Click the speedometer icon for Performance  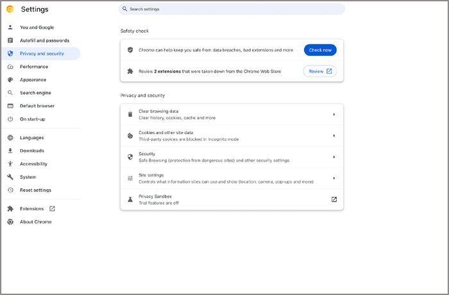tap(10, 67)
